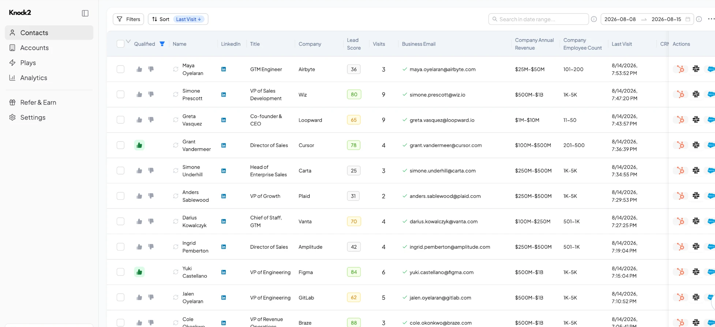Toggle Yuki Castellano's green thumbs up
This screenshot has height=327, width=715.
tap(139, 272)
